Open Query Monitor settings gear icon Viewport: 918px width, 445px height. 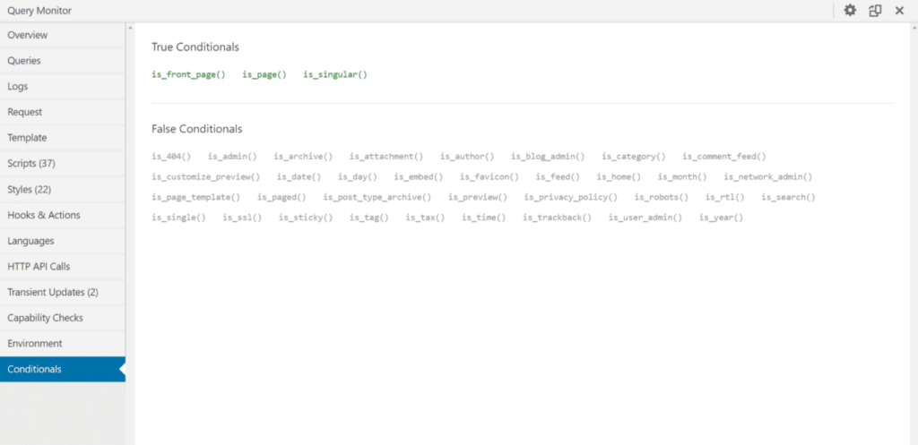click(850, 11)
